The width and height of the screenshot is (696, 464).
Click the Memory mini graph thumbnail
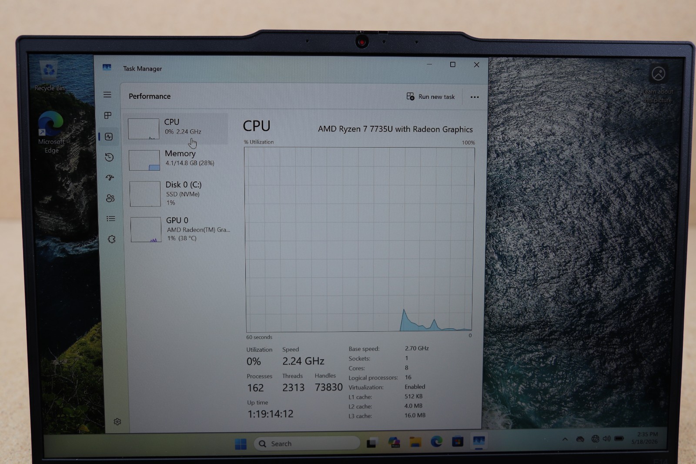144,160
